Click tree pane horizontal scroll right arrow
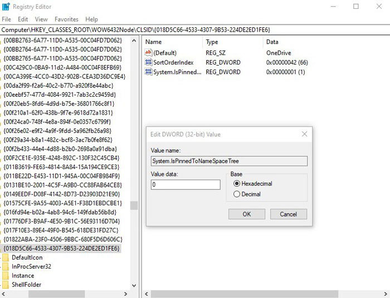The height and width of the screenshot is (298, 390). pyautogui.click(x=125, y=294)
